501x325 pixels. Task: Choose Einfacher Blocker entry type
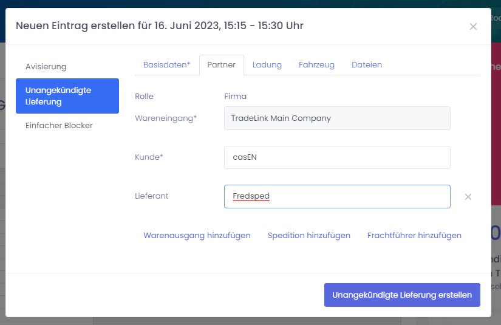(x=59, y=125)
